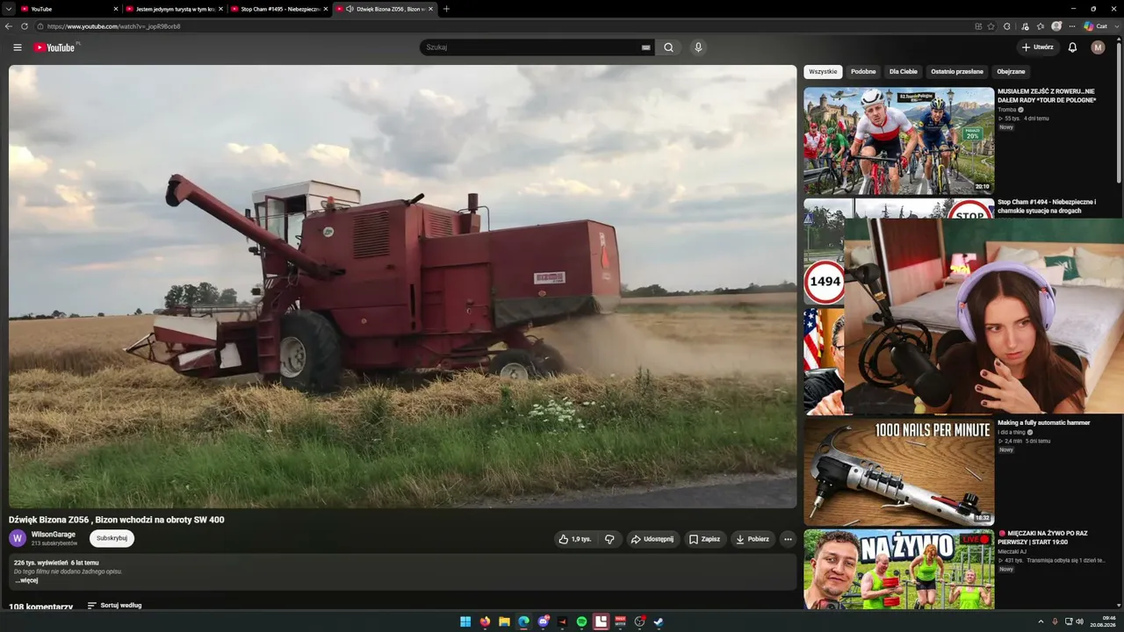The width and height of the screenshot is (1124, 632).
Task: Open the Stop Cham #1494 video title
Action: click(x=1047, y=206)
